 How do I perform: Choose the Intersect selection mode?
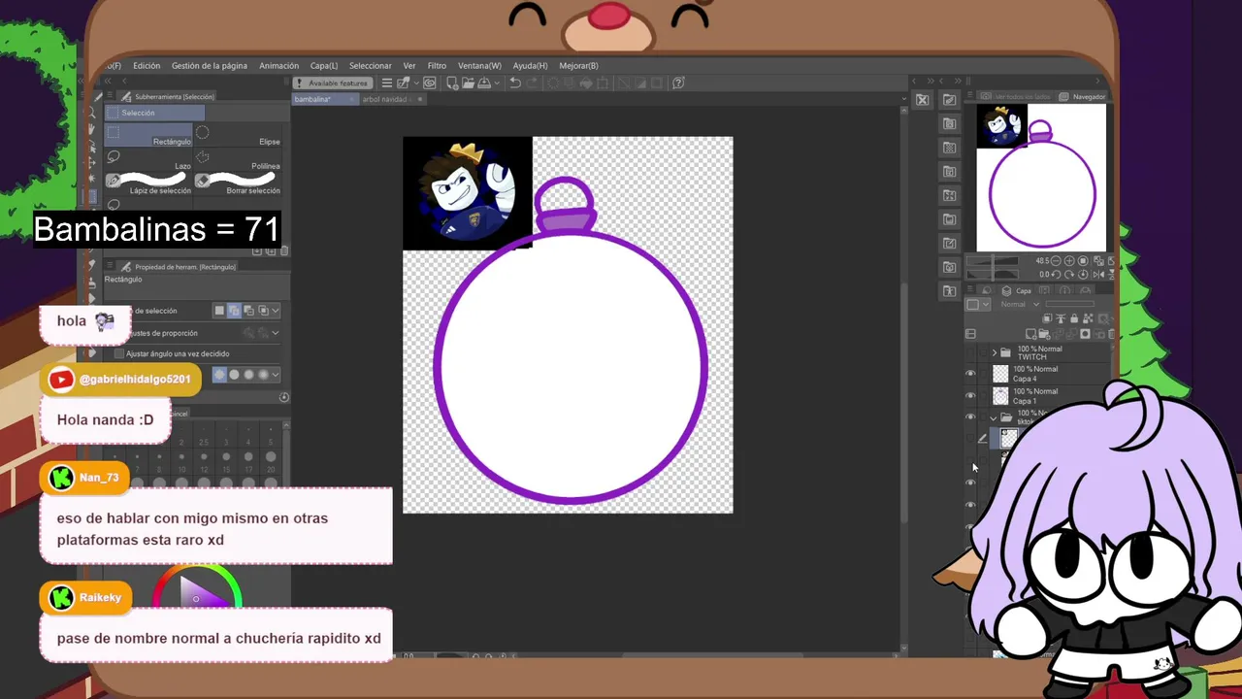pyautogui.click(x=262, y=311)
